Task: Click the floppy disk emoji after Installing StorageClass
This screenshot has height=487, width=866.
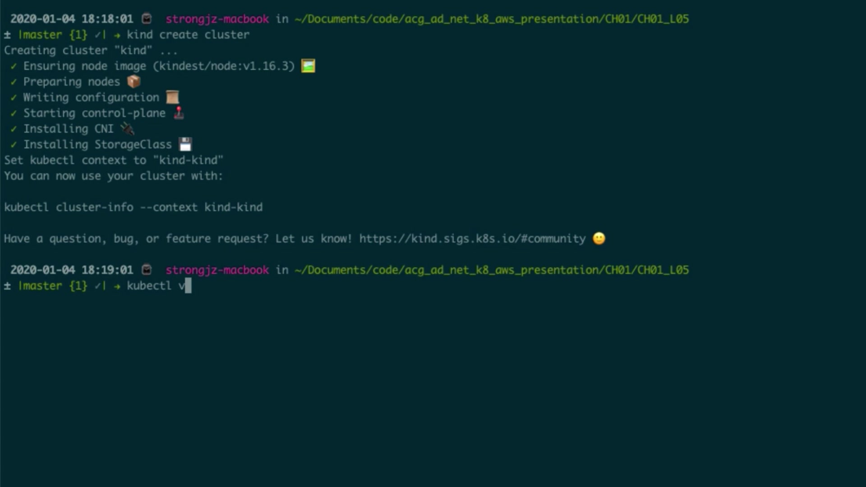Action: 185,144
